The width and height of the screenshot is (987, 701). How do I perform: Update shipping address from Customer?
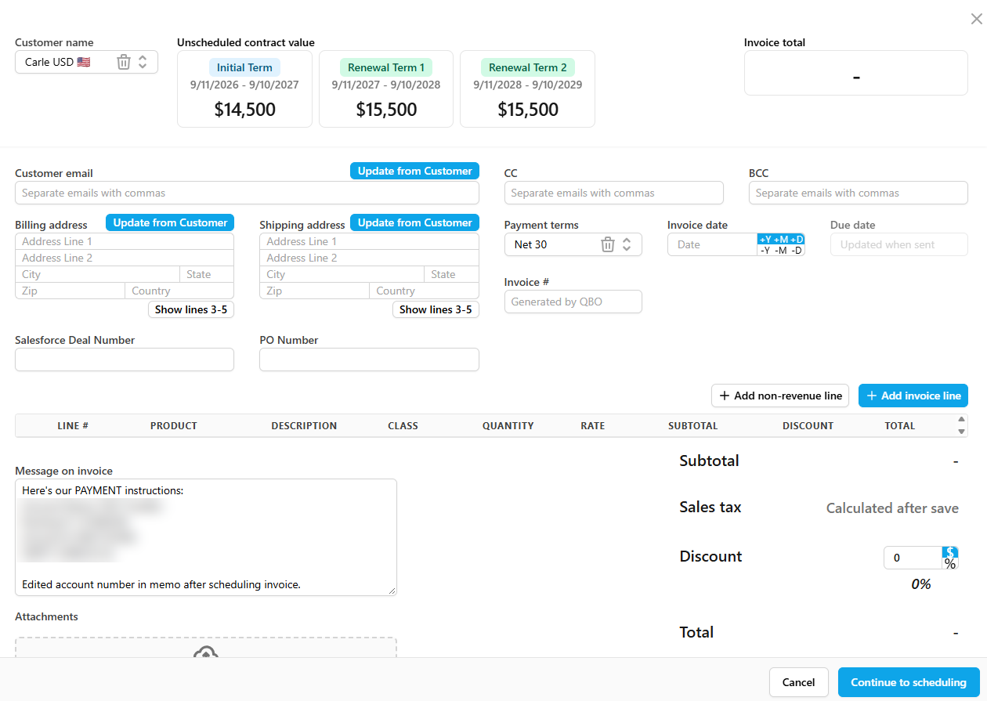(x=414, y=222)
